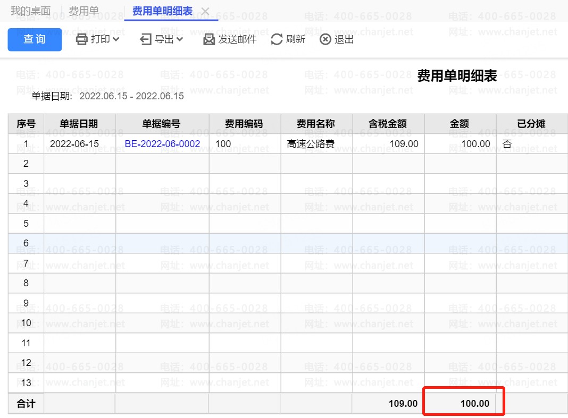
Task: Click the refresh circular arrows icon
Action: pos(277,39)
